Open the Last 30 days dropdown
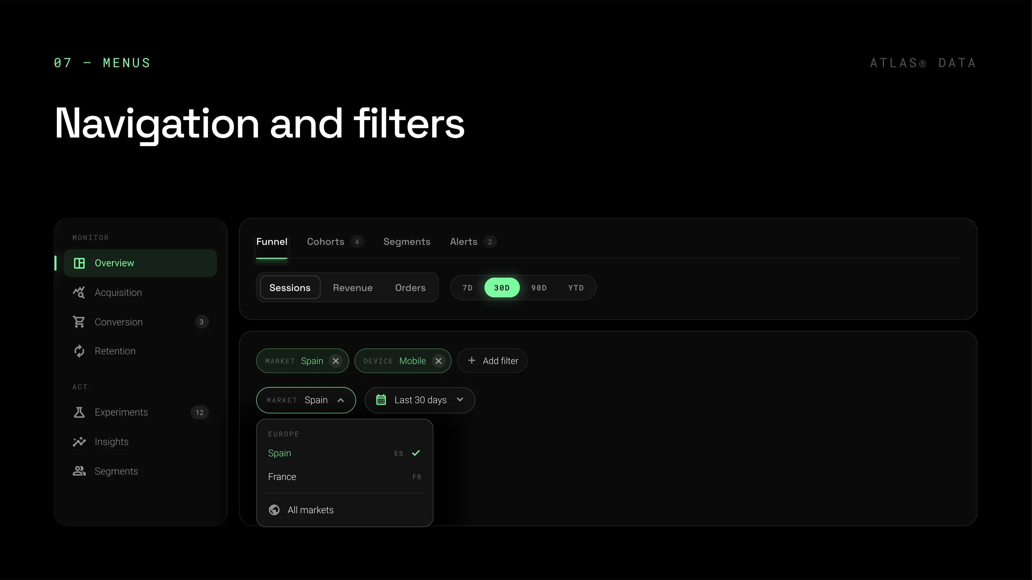 (x=420, y=400)
